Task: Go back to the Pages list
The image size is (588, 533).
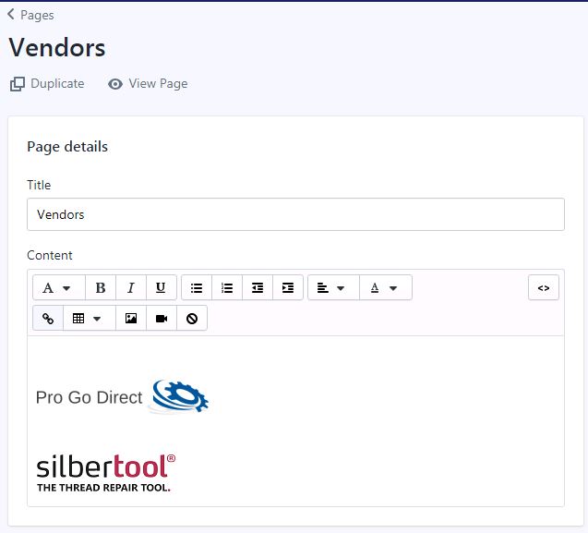Action: 30,15
